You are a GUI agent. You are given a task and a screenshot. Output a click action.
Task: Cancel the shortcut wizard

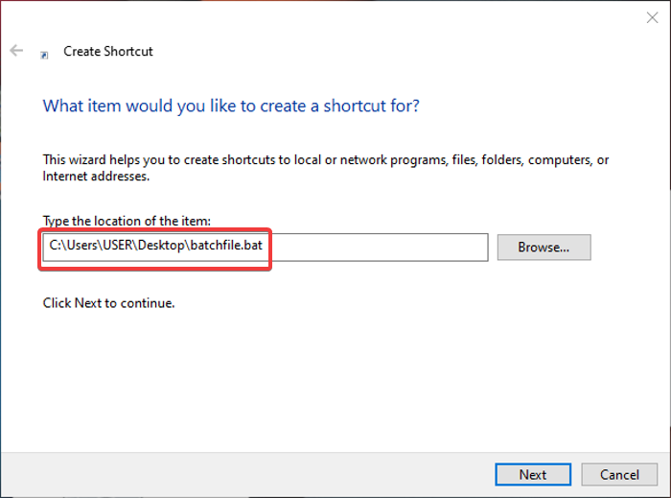pyautogui.click(x=619, y=474)
